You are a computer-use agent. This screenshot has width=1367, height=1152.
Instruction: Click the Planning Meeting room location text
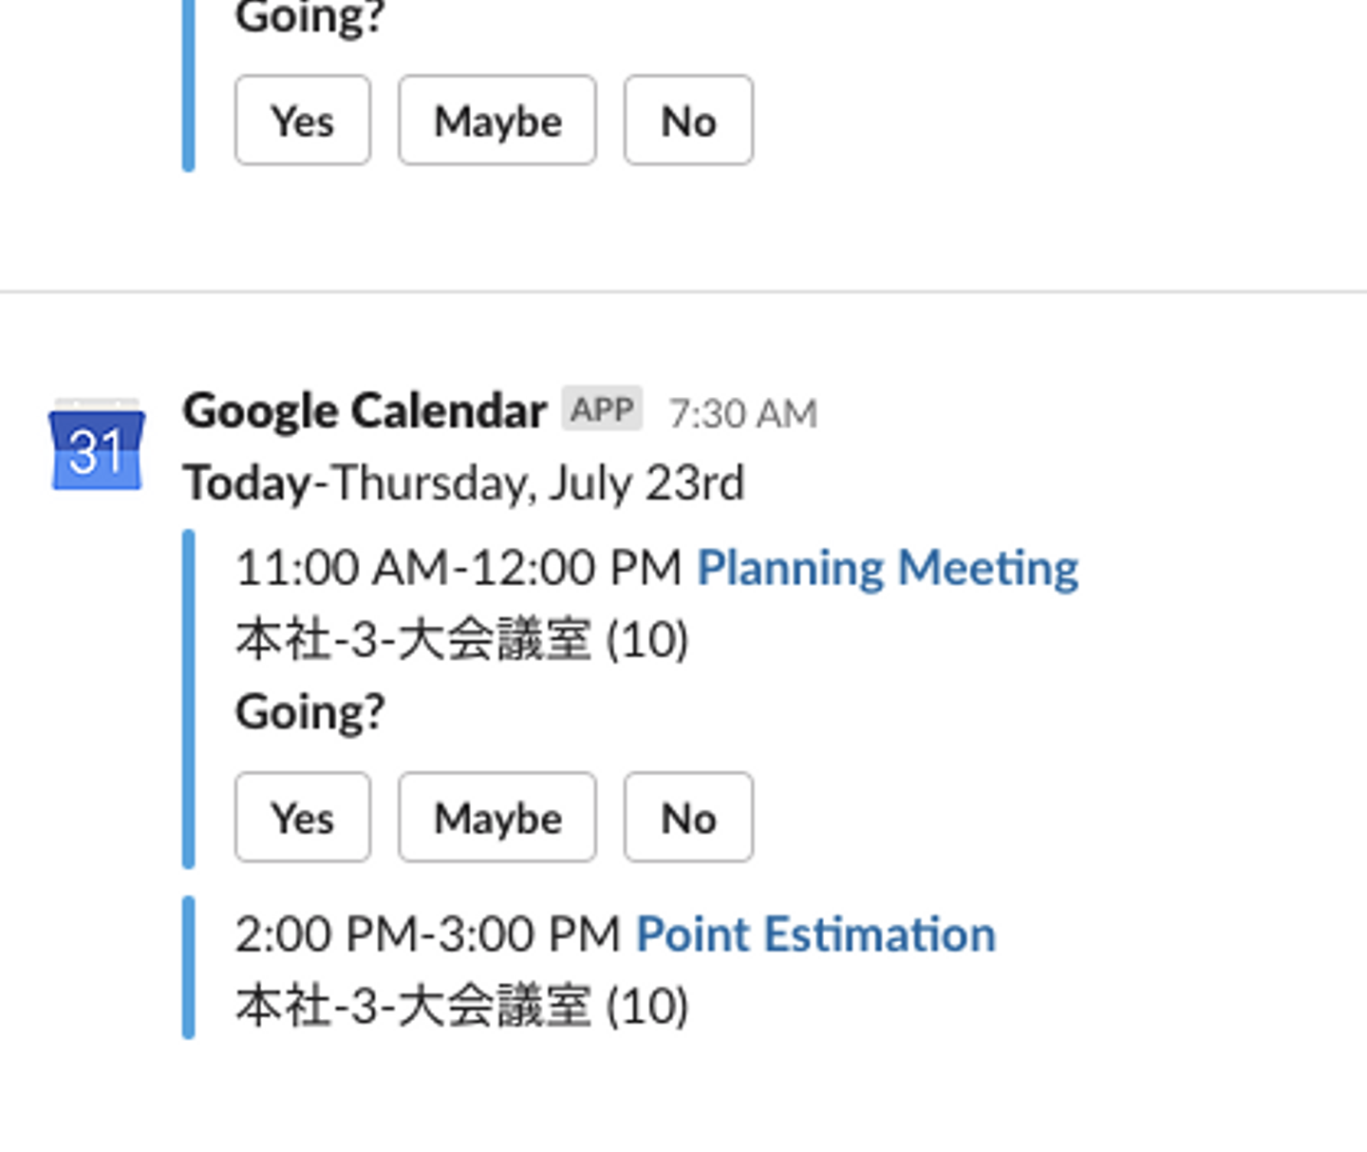point(461,639)
